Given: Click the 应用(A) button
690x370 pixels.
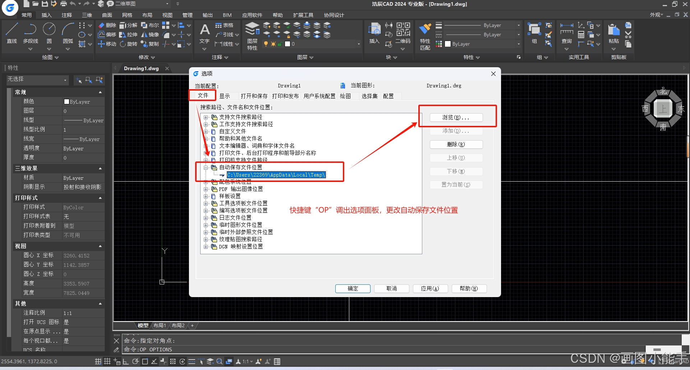Looking at the screenshot, I should click(x=430, y=289).
